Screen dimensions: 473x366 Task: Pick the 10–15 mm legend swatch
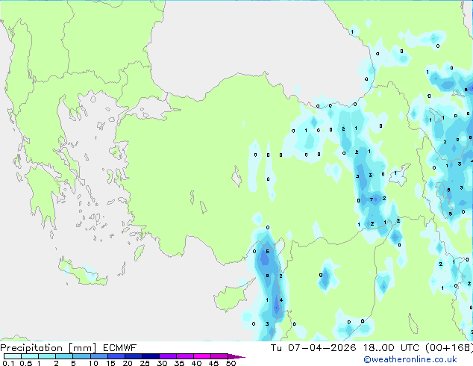(98, 356)
